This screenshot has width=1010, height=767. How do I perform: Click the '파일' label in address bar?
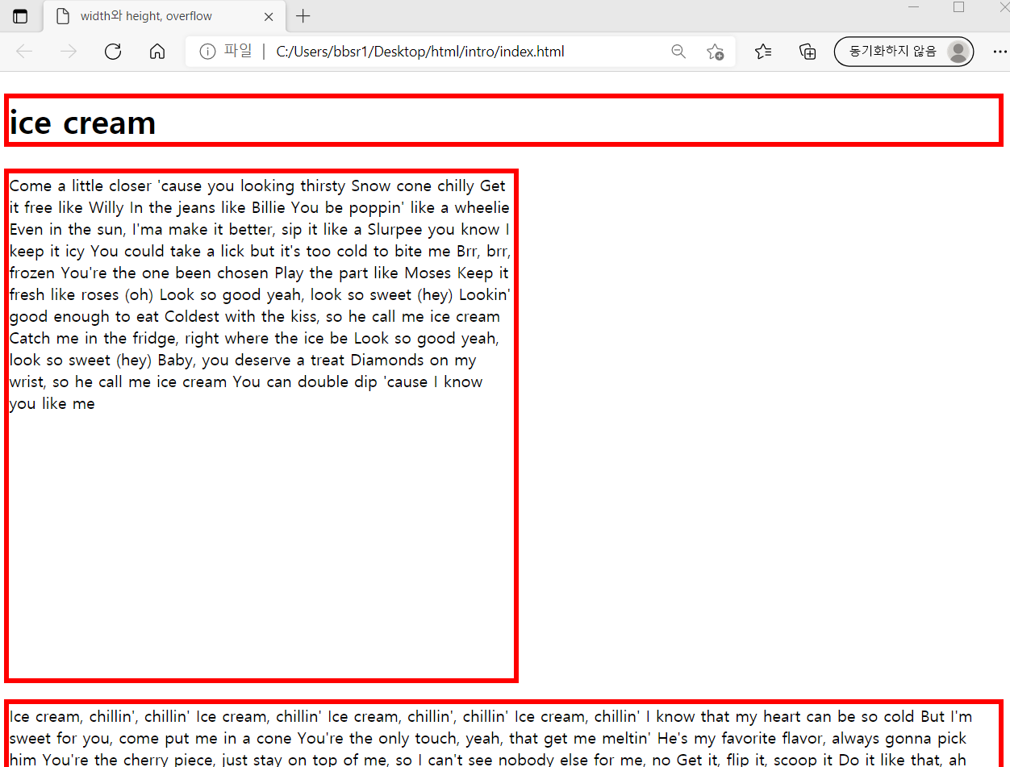[x=238, y=52]
